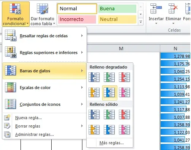Open the Formato condicional dropdown button
Image resolution: width=191 pixels, height=150 pixels.
click(16, 14)
